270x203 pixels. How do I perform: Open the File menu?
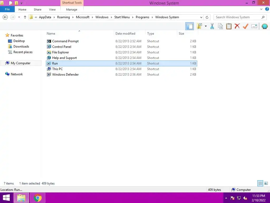[7, 9]
